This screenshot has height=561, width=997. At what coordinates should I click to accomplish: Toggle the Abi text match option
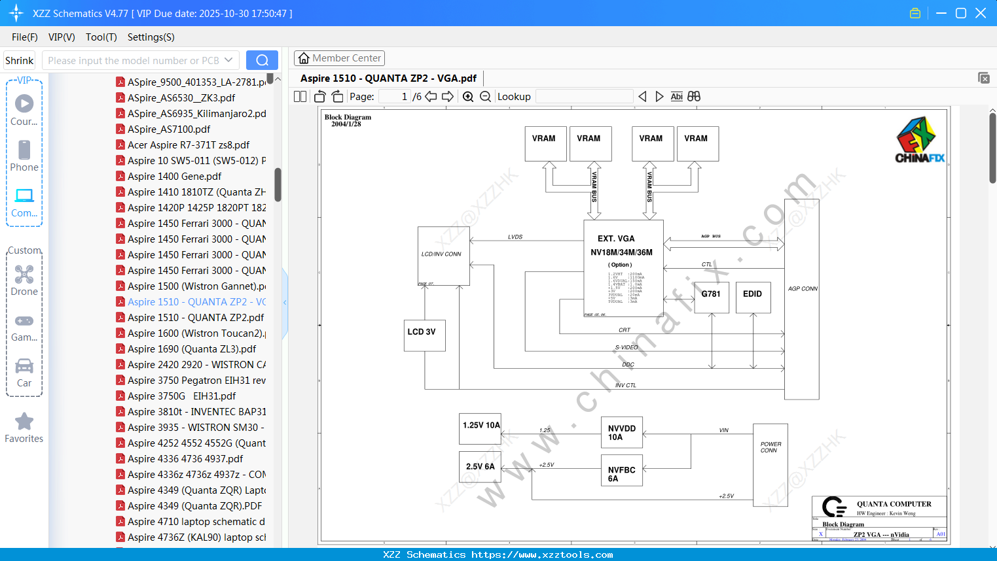pos(677,97)
